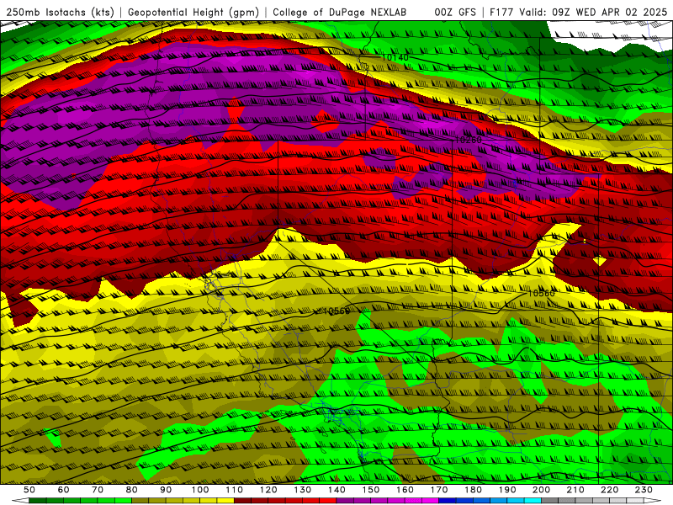Click the left arrow end of color bar
The height and width of the screenshot is (505, 673).
20,501
